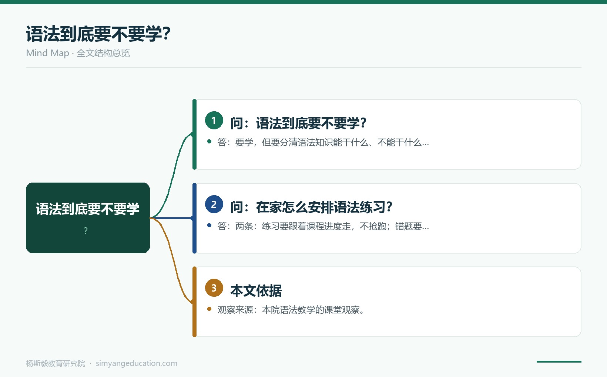Screen dimensions: 607x377
Task: Click the heading 问：在家怎么安排语法练习？
Action: 311,207
